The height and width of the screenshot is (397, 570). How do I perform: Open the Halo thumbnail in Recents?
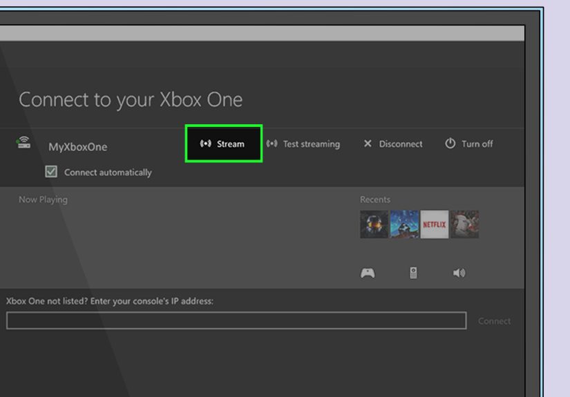[374, 224]
